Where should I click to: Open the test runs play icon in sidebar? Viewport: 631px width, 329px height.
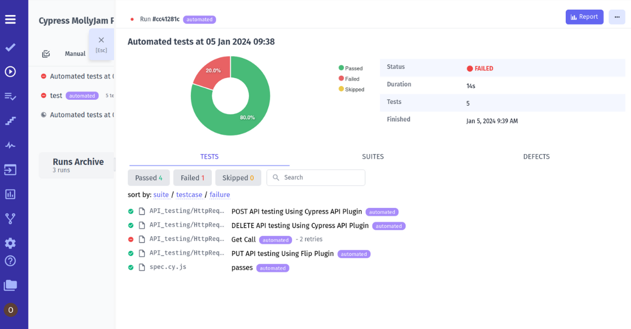tap(10, 71)
